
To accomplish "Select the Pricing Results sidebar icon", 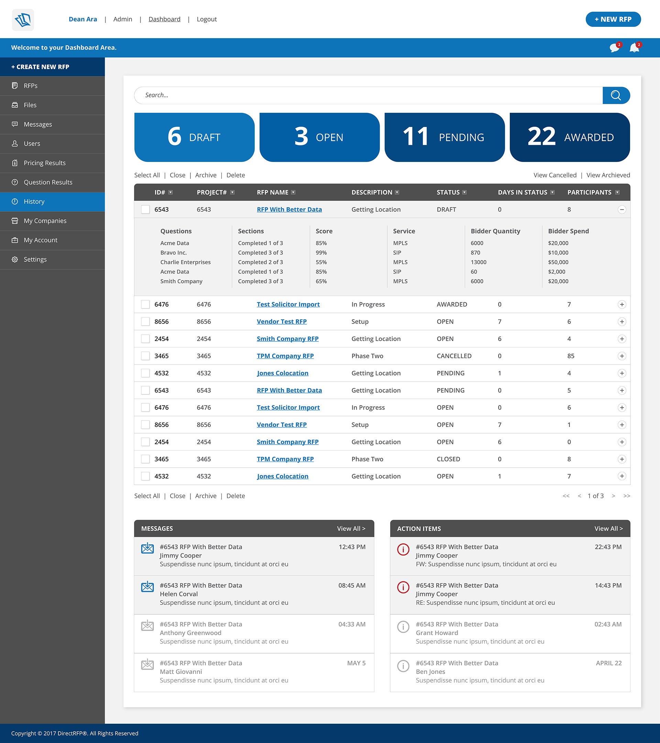I will [x=14, y=163].
